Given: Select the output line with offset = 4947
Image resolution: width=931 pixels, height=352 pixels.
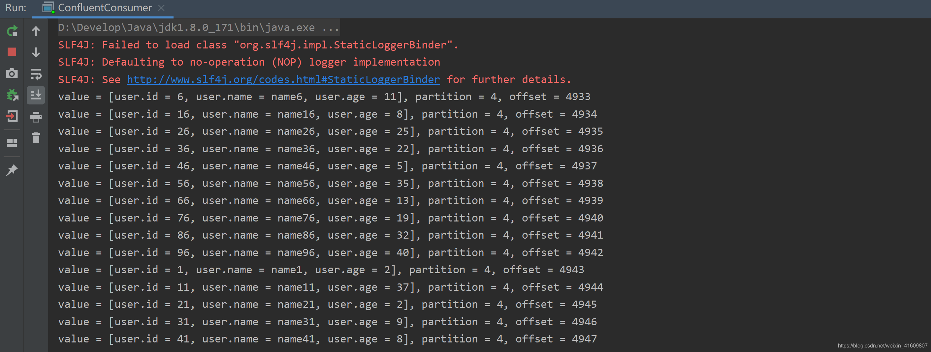Looking at the screenshot, I should pos(328,339).
